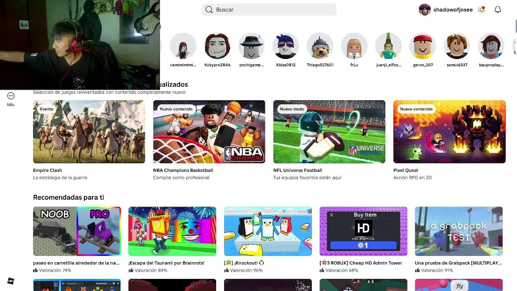This screenshot has width=517, height=291.
Task: Open the NOOB PRO carretilla game thumbnail
Action: (77, 231)
